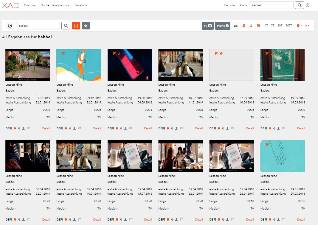
Task: Click the '41 Ergebnisse für babbel' heading
Action: [x=27, y=37]
